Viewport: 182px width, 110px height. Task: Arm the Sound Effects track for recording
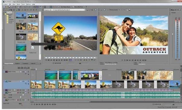point(18,100)
